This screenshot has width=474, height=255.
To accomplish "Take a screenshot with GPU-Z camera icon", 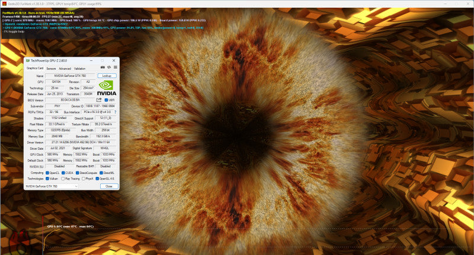I will pyautogui.click(x=103, y=67).
